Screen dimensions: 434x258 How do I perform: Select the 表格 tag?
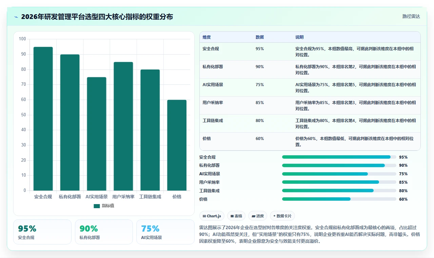(236, 216)
